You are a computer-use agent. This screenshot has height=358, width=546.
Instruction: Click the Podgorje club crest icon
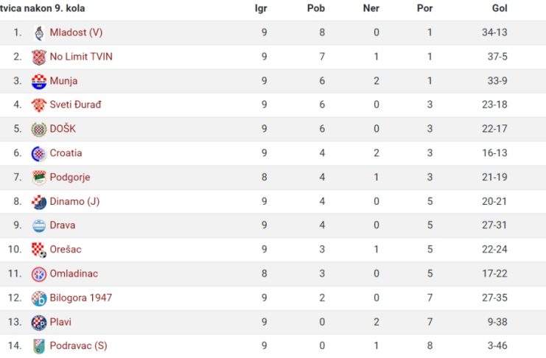pos(39,178)
